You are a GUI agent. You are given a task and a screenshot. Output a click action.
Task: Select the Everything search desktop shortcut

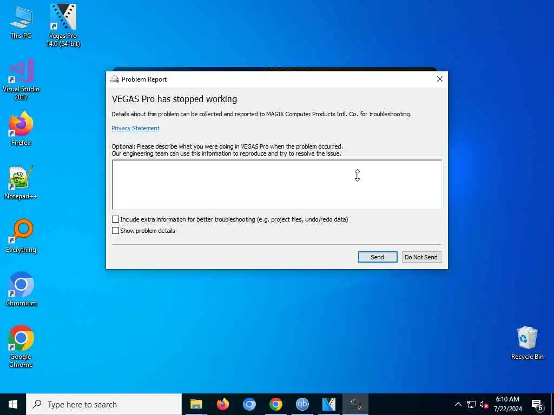click(21, 236)
